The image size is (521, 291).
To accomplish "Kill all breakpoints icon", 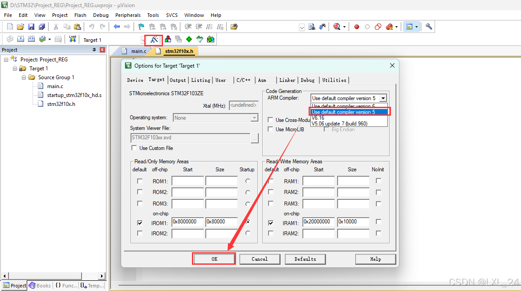I will [x=389, y=27].
